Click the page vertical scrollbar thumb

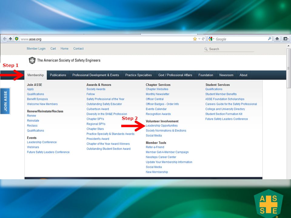[x=288, y=68]
